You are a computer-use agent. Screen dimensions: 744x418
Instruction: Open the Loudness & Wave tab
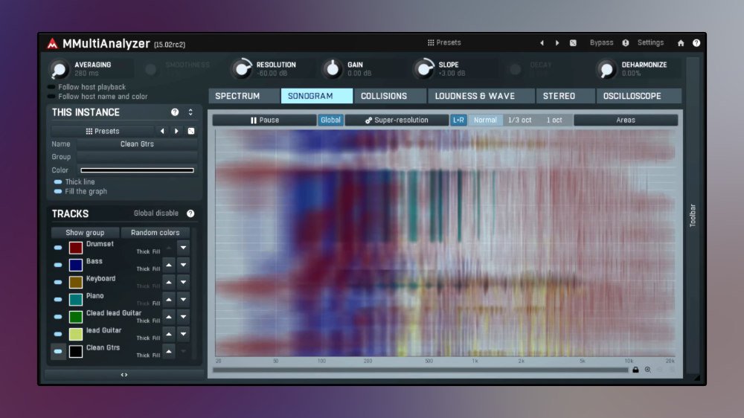click(x=475, y=96)
